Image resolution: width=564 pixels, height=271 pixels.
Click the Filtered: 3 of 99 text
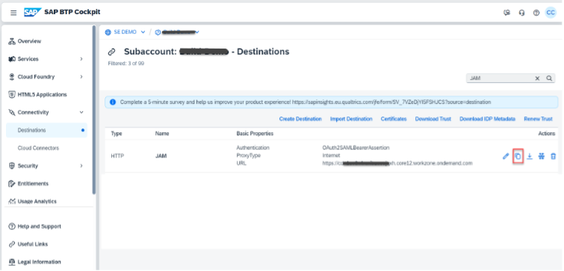pos(126,63)
